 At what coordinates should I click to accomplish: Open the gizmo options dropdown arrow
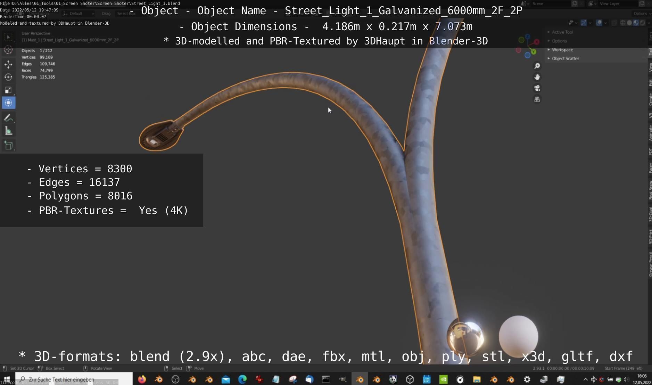590,23
